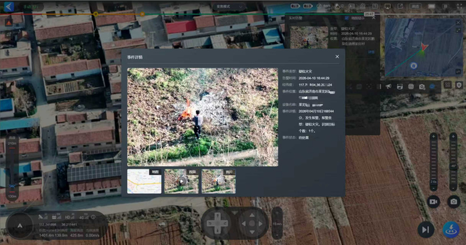Viewport: 466px width, 245px height.
Task: Click the blue drone landing icon
Action: point(451,230)
